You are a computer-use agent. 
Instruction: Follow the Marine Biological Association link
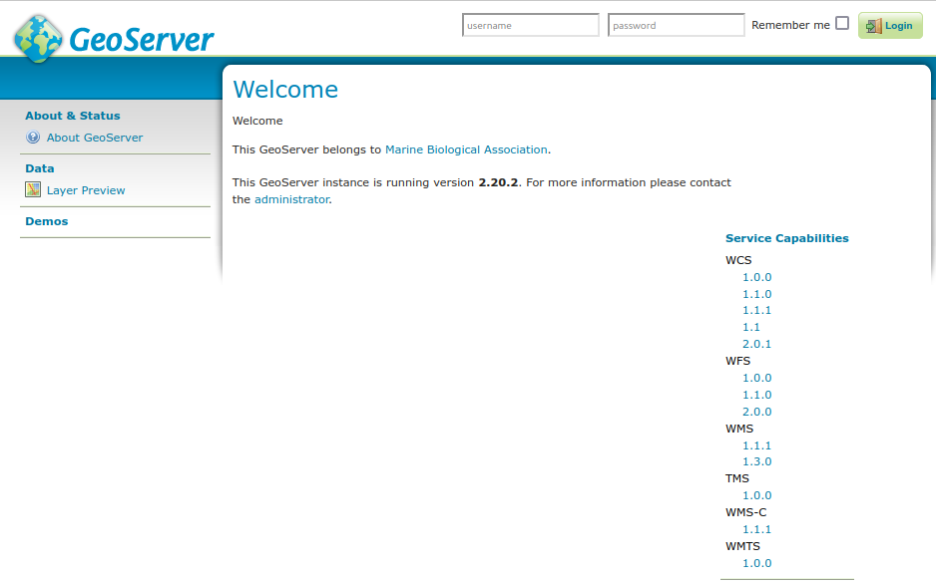click(466, 149)
